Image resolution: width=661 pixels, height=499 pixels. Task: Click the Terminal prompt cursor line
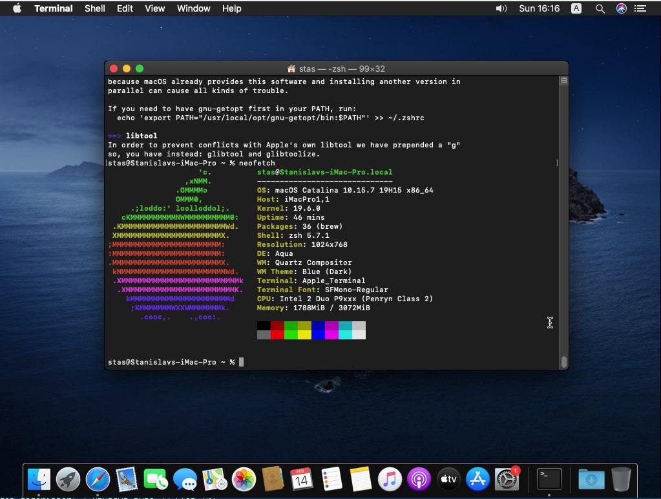[176, 362]
